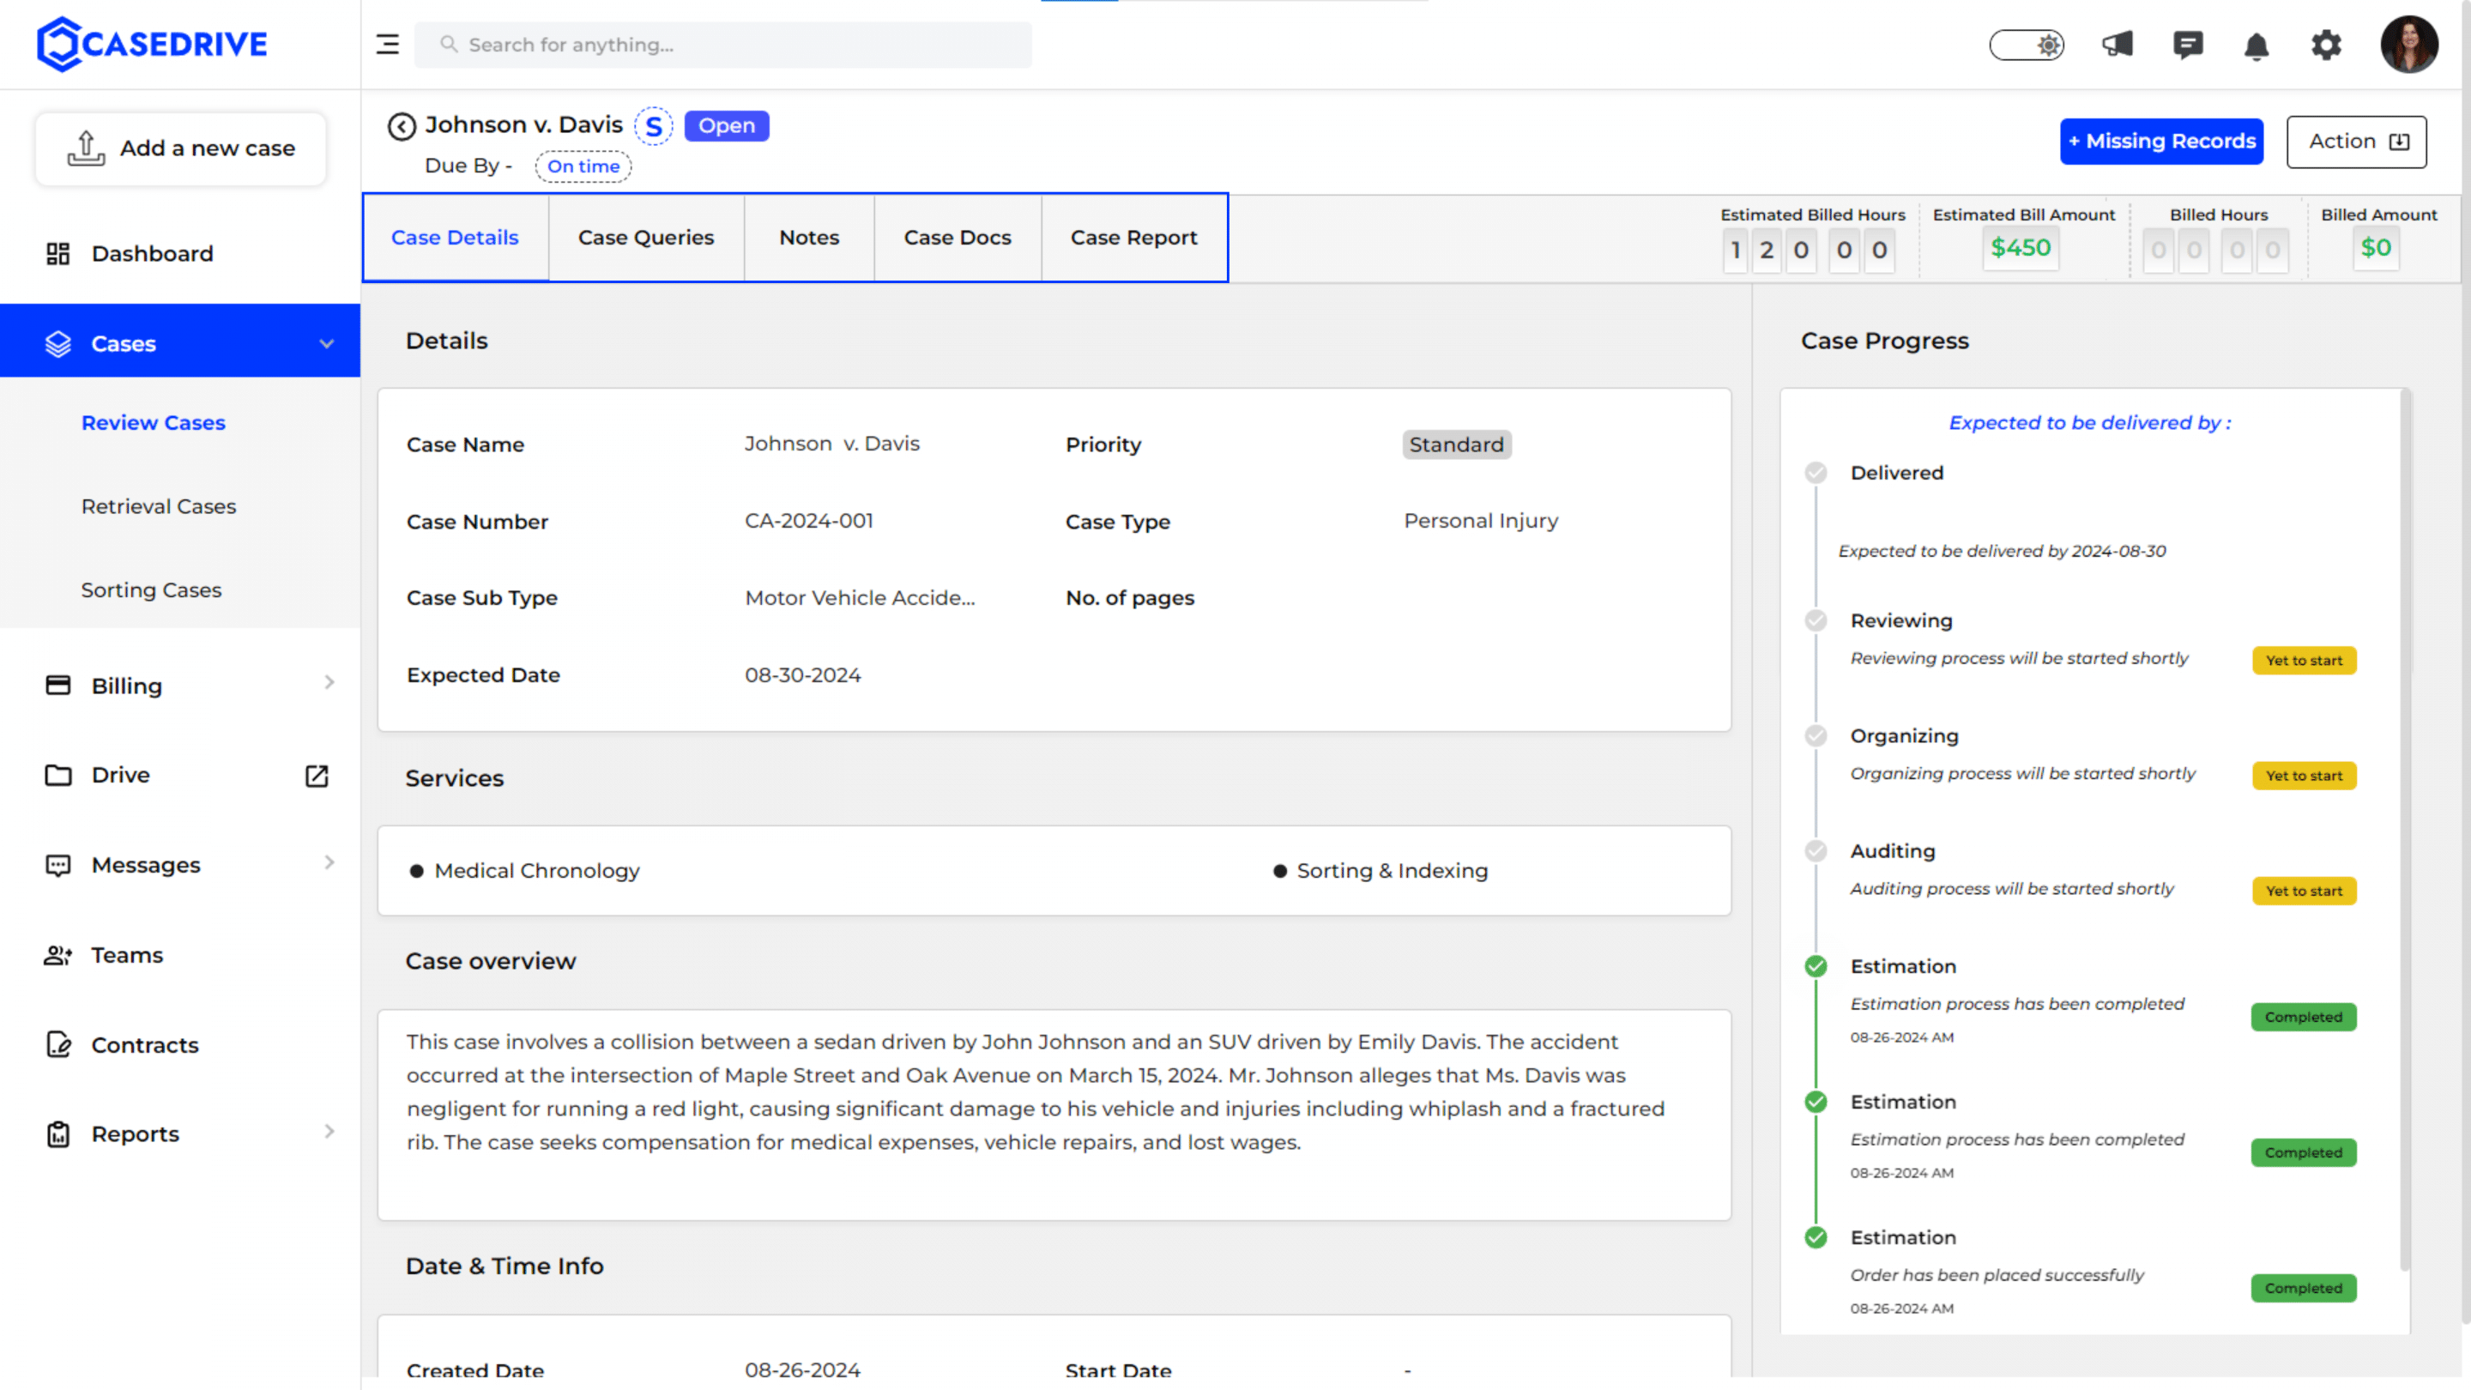Viewport: 2471px width, 1390px height.
Task: Click first Estimation green check icon
Action: point(1815,966)
